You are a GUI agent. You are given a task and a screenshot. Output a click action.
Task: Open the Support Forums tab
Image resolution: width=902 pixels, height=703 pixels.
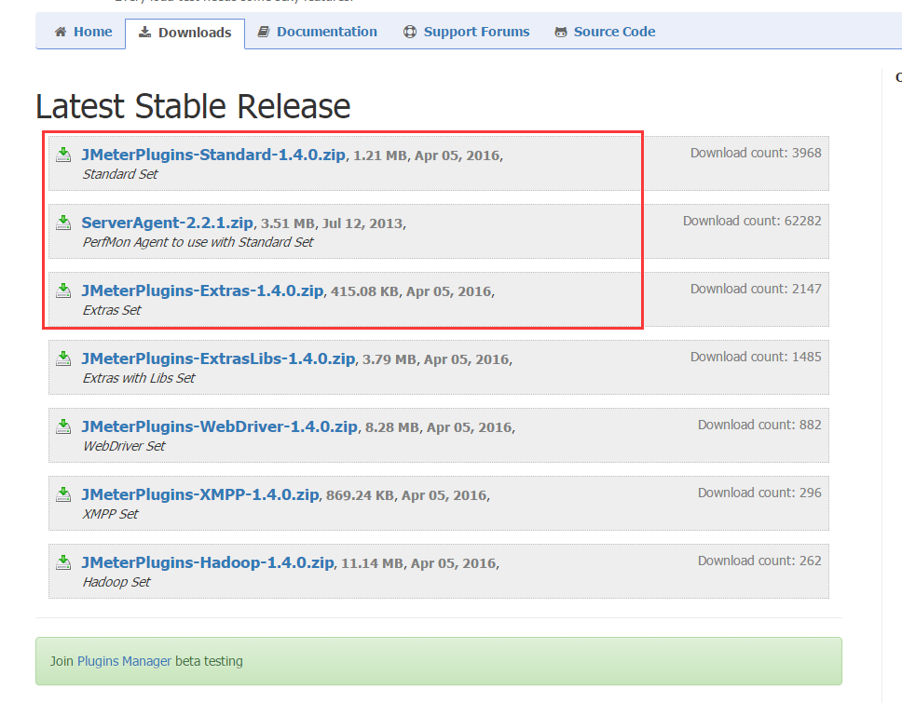point(467,32)
